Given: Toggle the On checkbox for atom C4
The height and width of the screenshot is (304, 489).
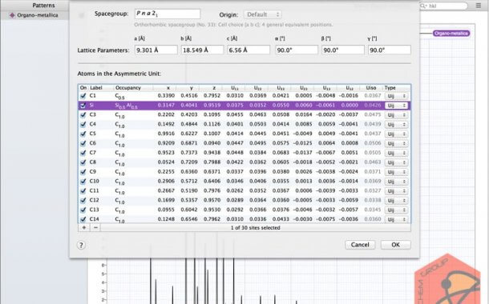Looking at the screenshot, I should [x=83, y=125].
